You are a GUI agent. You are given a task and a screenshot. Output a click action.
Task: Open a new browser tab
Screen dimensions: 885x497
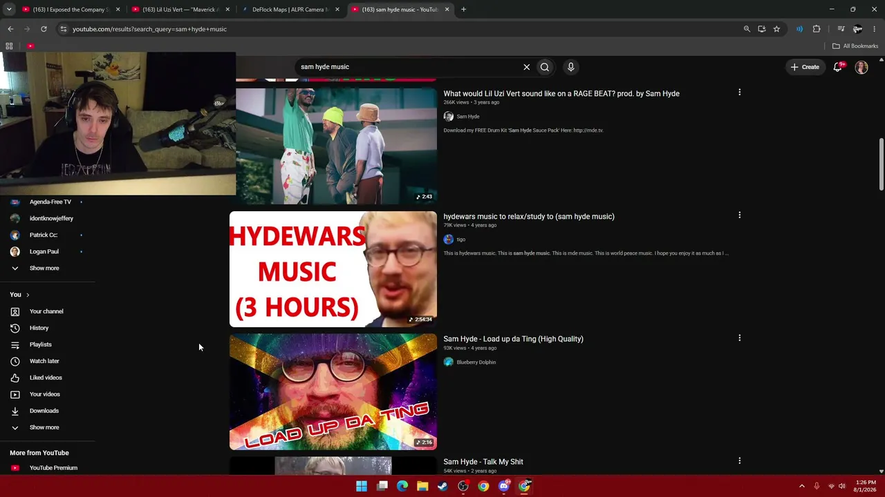point(463,10)
